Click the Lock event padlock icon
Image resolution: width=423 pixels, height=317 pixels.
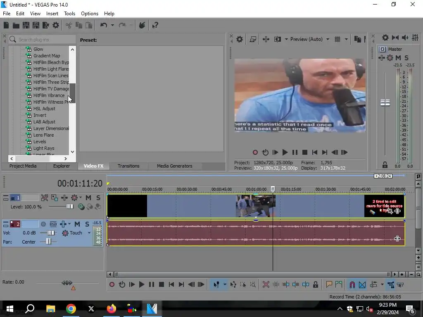click(x=315, y=284)
